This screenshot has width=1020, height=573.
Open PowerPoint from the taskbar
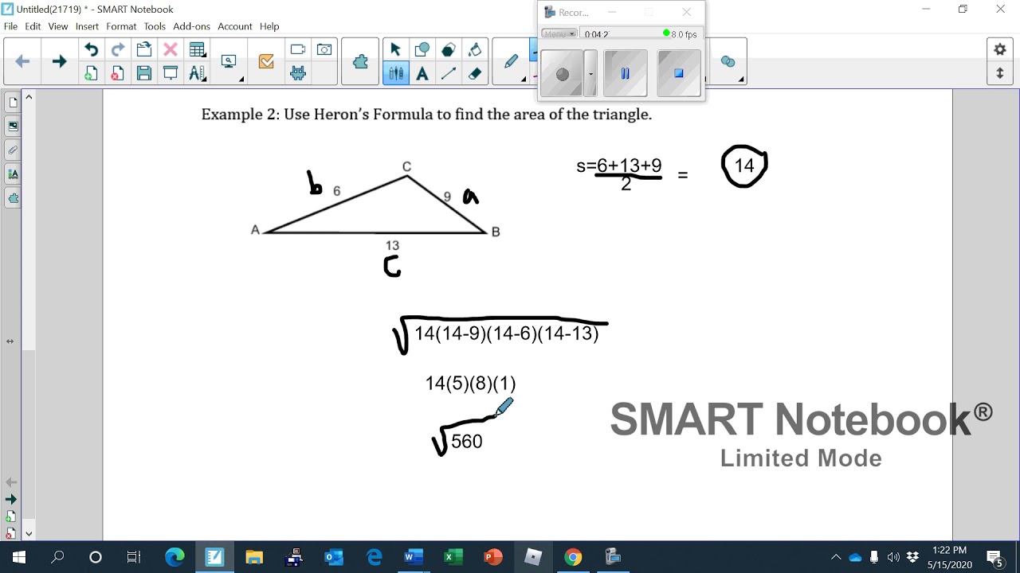pos(493,557)
